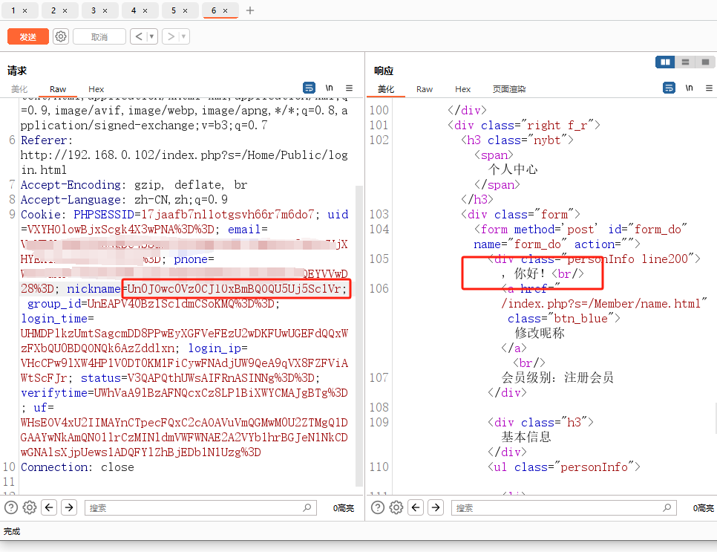Viewport: 717px width, 552px height.
Task: Close Repeater tab 1
Action: (24, 10)
